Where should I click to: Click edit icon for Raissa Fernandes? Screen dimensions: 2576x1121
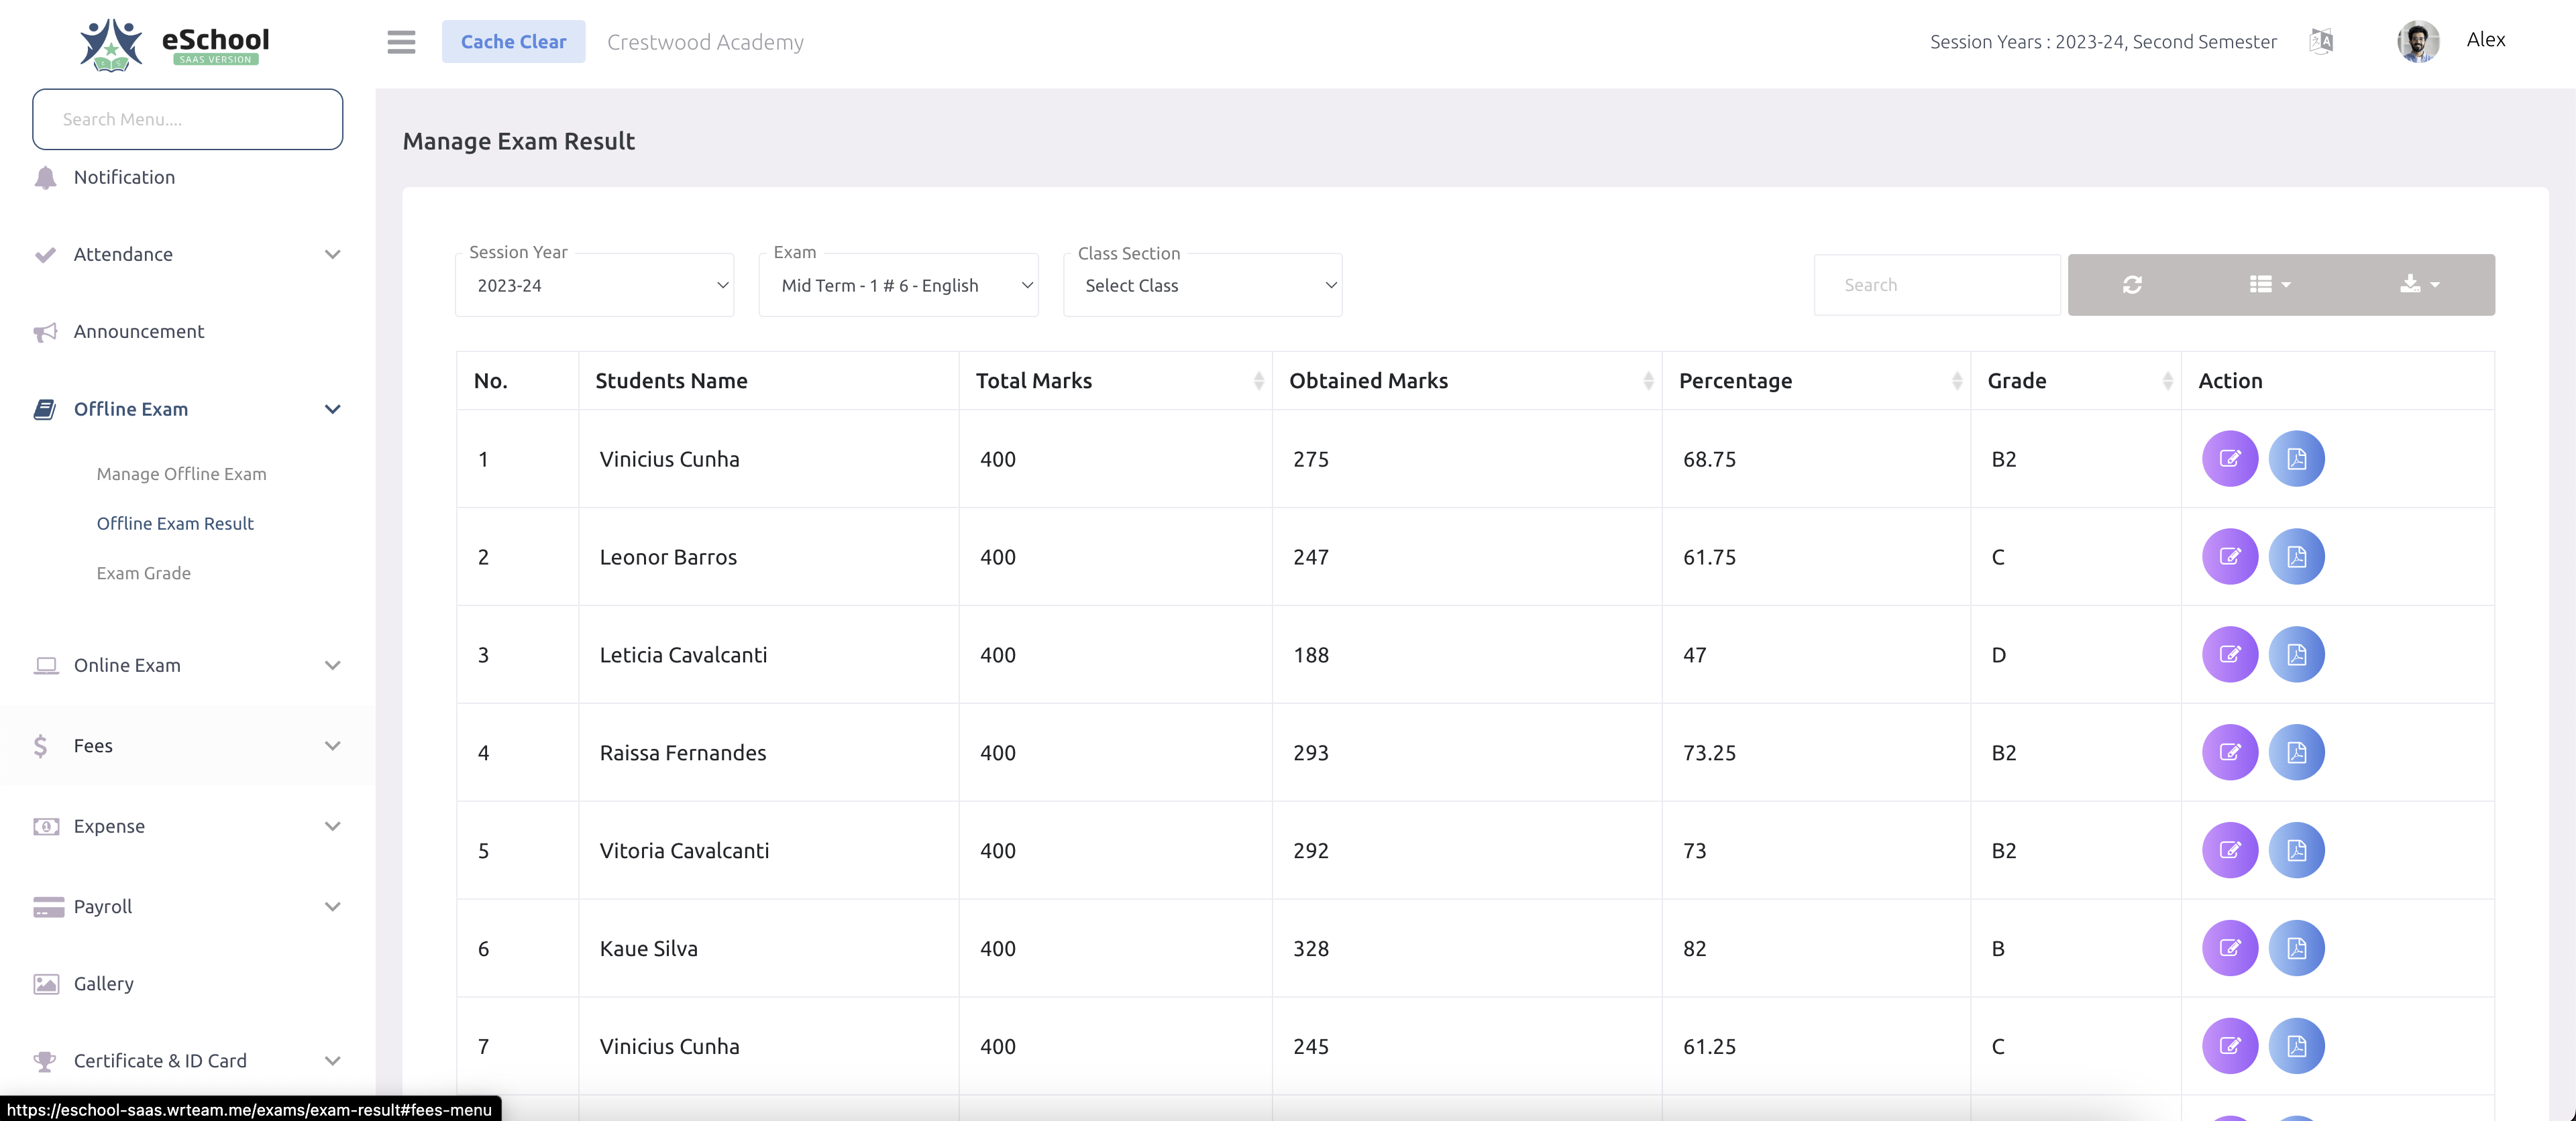(x=2229, y=752)
